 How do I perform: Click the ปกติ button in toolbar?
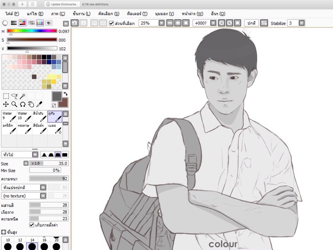pyautogui.click(x=251, y=23)
